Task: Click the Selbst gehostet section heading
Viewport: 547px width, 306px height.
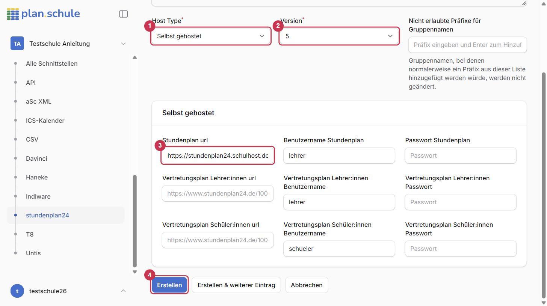Action: (188, 113)
